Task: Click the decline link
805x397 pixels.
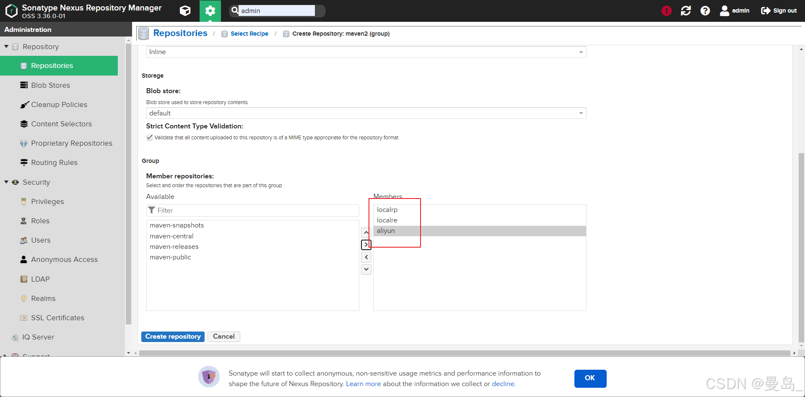Action: coord(503,384)
